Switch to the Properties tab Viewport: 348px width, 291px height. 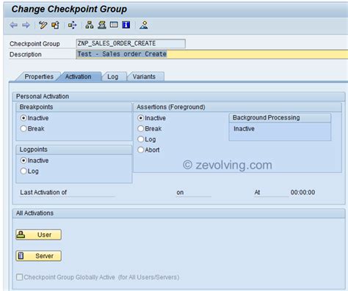[x=39, y=77]
